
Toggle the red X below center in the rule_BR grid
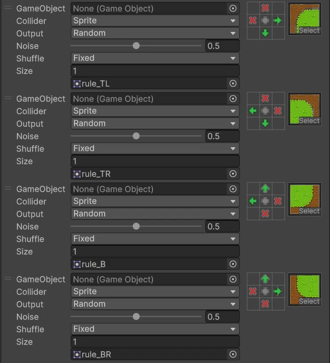pyautogui.click(x=265, y=304)
